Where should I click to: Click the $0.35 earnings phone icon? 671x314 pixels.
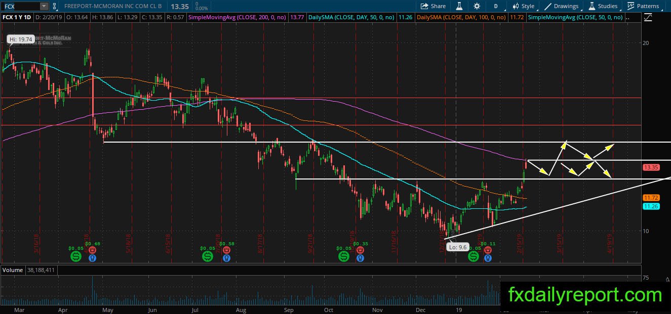pos(360,250)
